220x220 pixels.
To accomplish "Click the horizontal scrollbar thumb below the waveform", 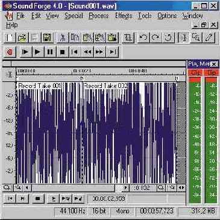I will click(119, 188).
